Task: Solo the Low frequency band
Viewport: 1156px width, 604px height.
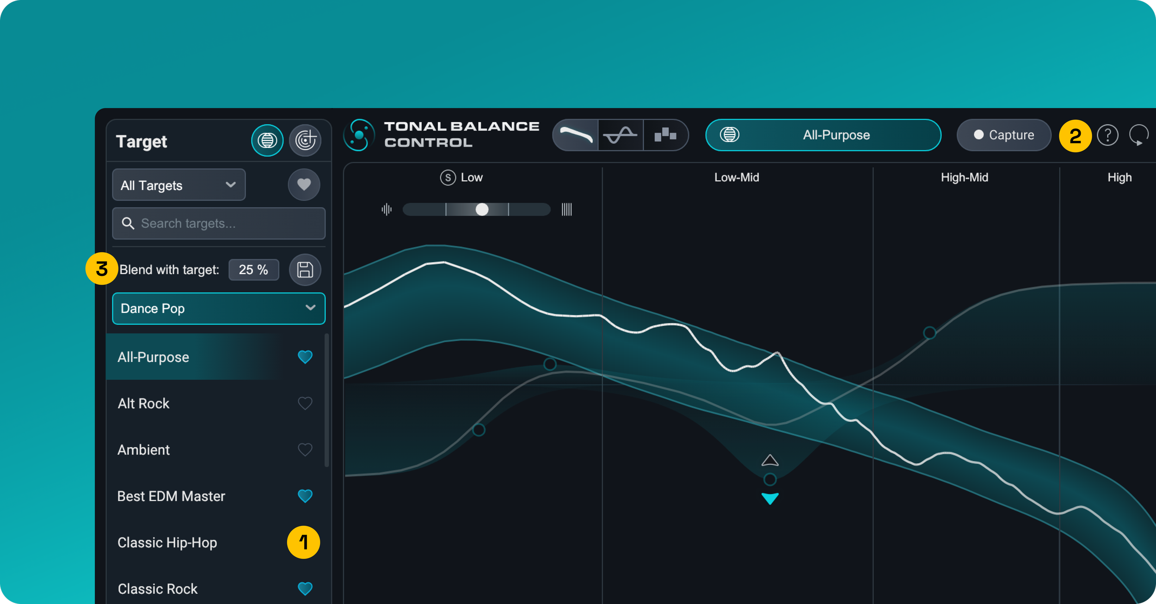Action: 448,177
